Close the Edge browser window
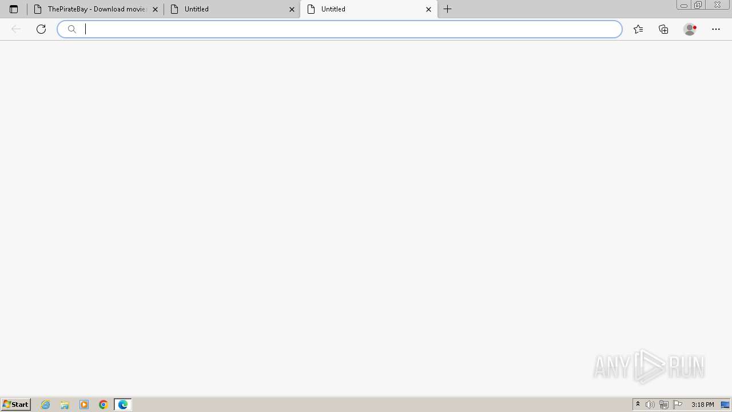 click(717, 5)
